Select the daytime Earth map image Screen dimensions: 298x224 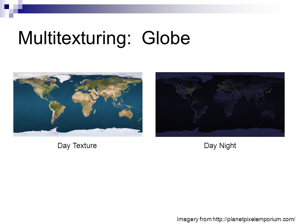(x=78, y=105)
